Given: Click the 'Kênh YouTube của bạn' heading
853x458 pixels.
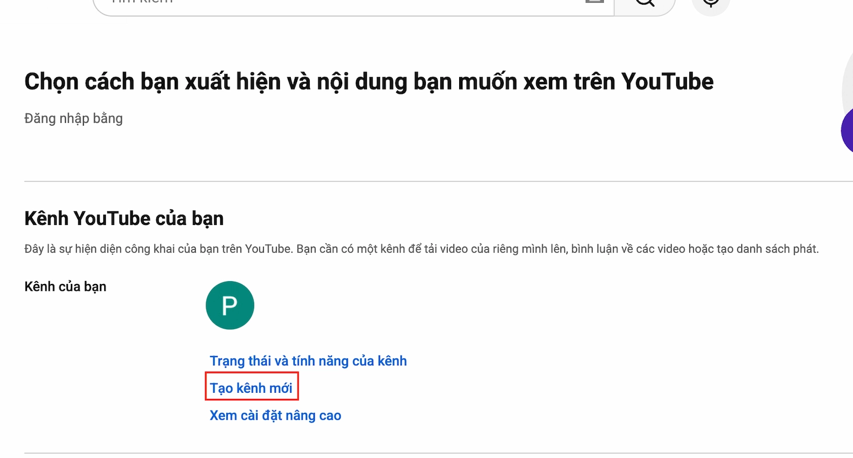Looking at the screenshot, I should [x=124, y=218].
